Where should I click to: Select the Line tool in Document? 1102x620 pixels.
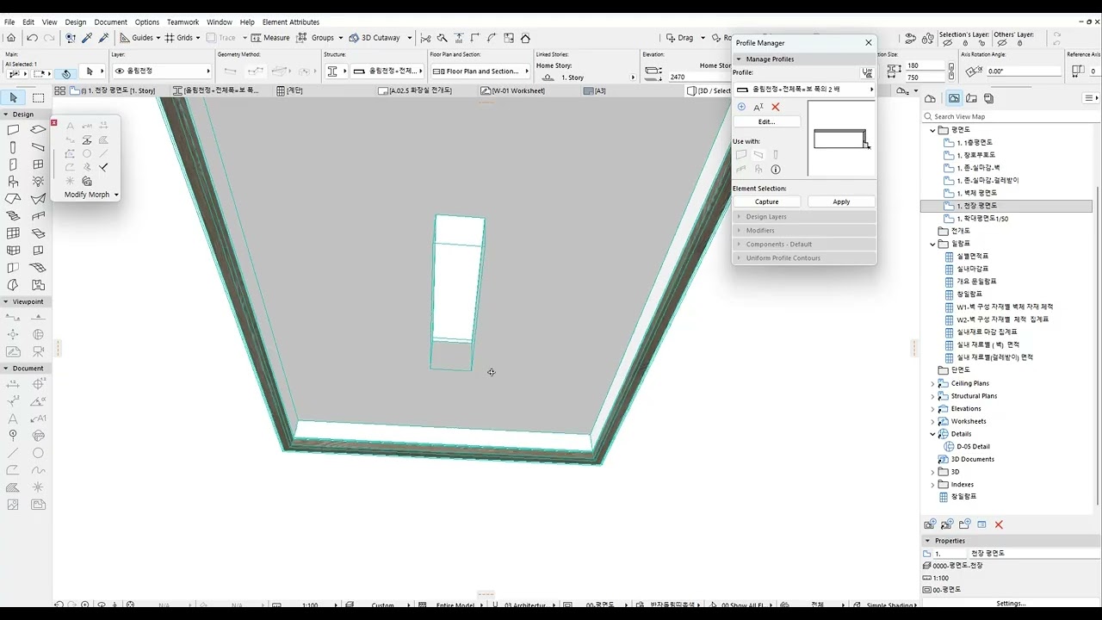click(13, 453)
